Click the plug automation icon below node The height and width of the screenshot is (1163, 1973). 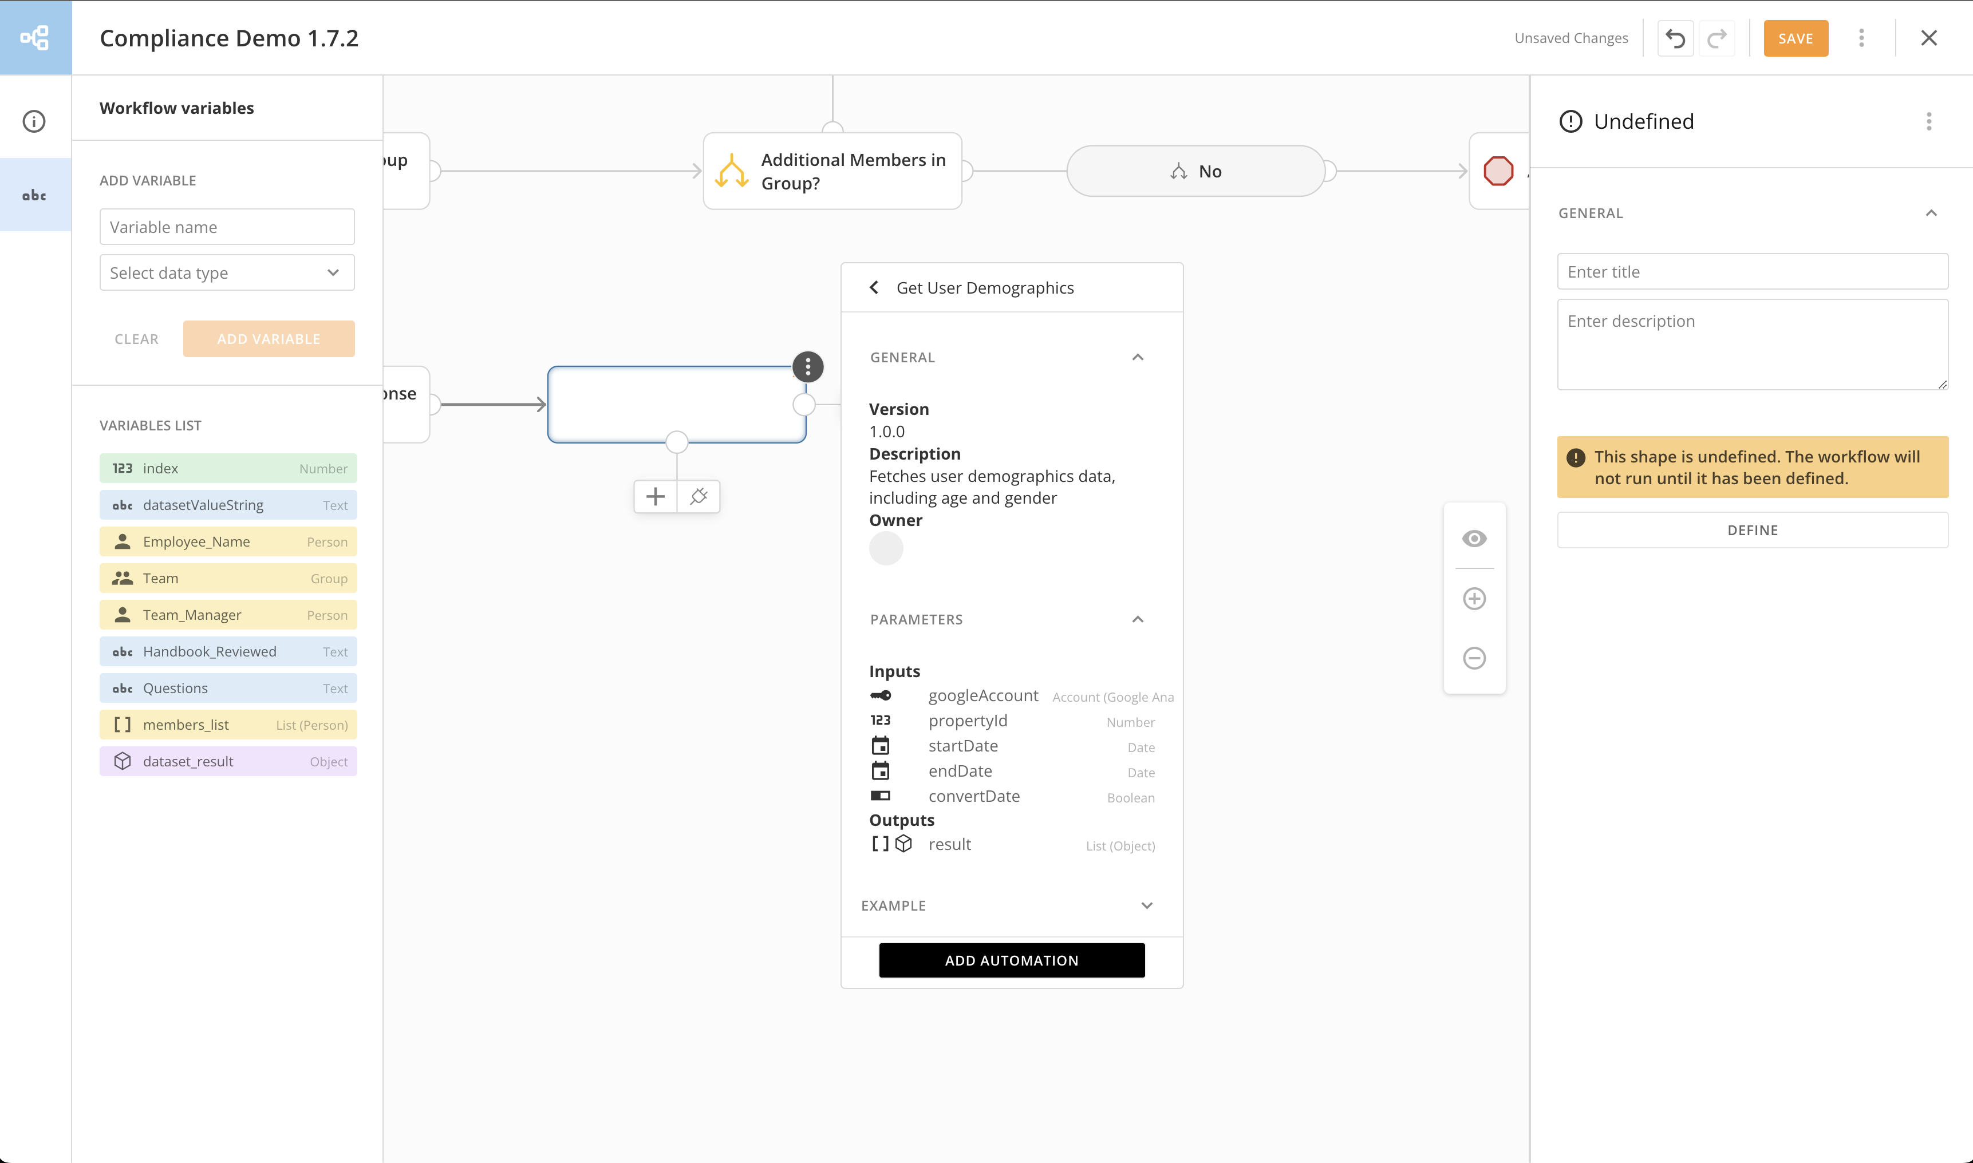pos(699,496)
